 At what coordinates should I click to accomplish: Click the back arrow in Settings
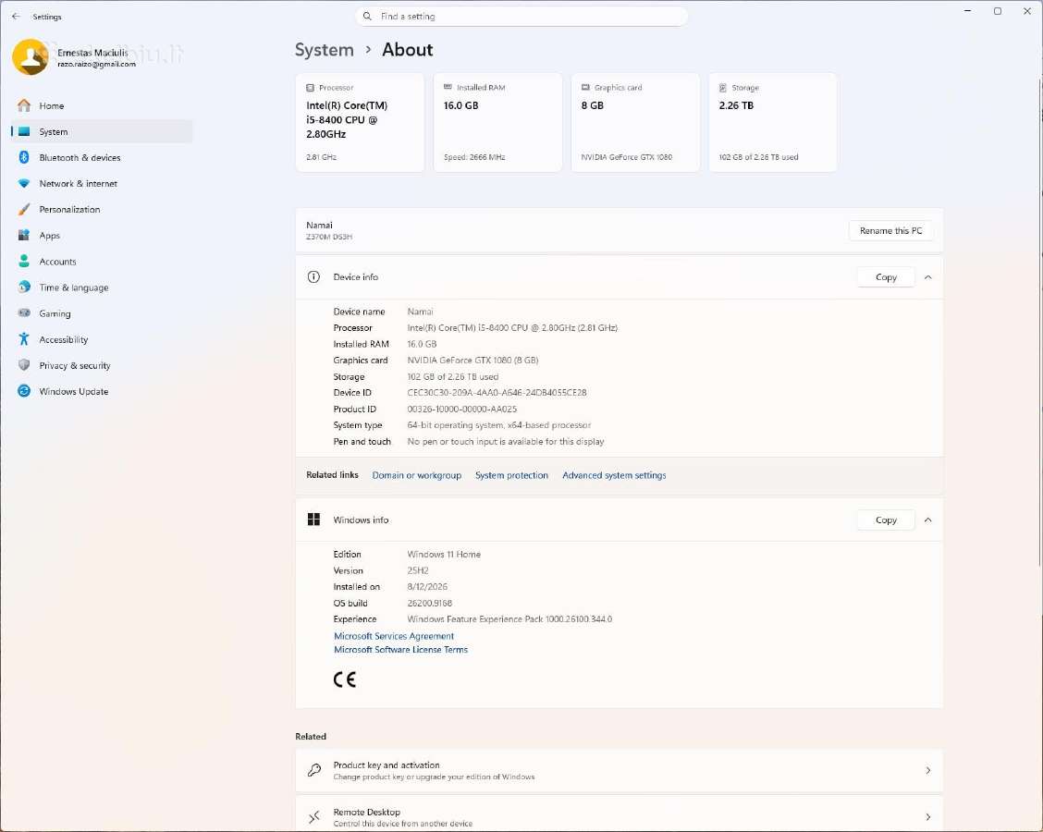point(16,16)
